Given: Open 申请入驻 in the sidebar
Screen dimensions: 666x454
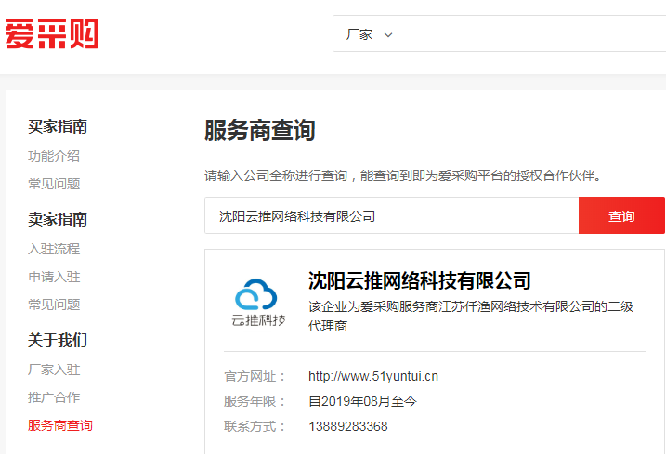Looking at the screenshot, I should (54, 277).
